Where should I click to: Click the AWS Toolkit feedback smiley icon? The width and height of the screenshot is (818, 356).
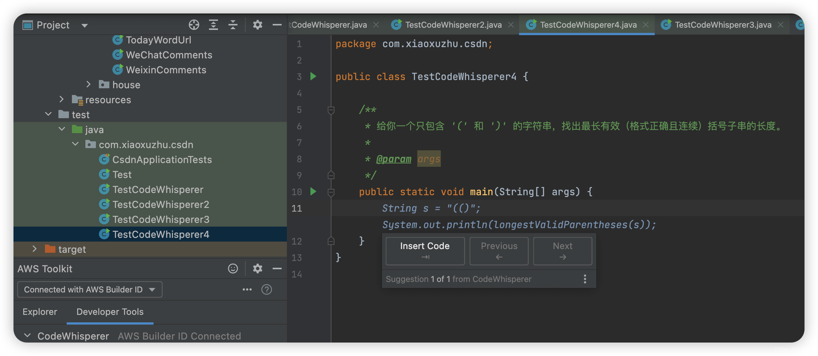point(233,268)
